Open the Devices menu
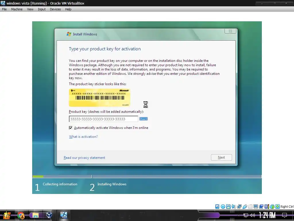This screenshot has height=221, width=294. [x=55, y=9]
